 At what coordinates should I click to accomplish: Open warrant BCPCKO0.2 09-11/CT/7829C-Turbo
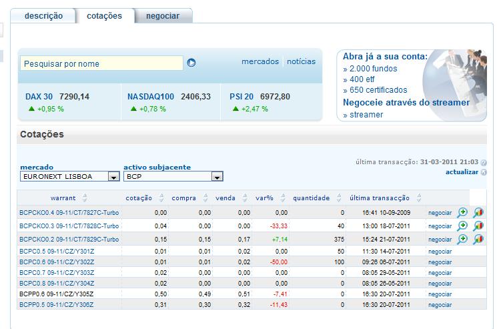69,240
